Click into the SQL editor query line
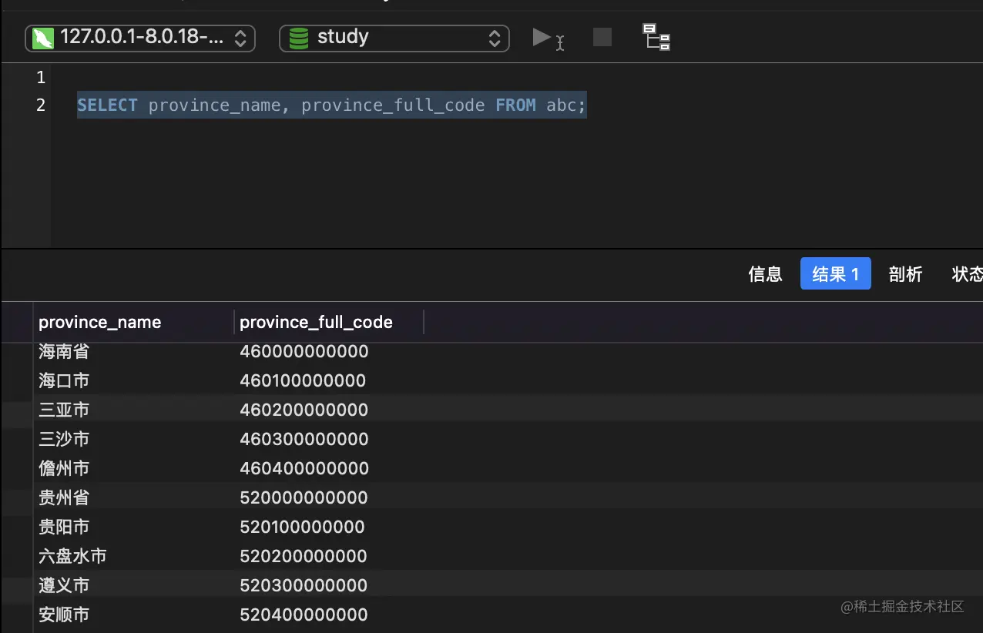Viewport: 983px width, 633px height. click(331, 105)
